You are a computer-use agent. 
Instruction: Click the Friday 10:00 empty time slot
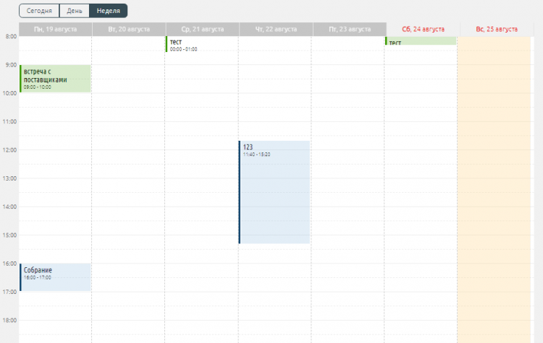(x=348, y=100)
